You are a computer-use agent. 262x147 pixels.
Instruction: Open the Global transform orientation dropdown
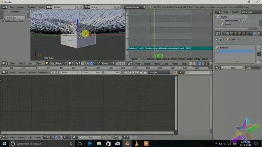pos(108,63)
